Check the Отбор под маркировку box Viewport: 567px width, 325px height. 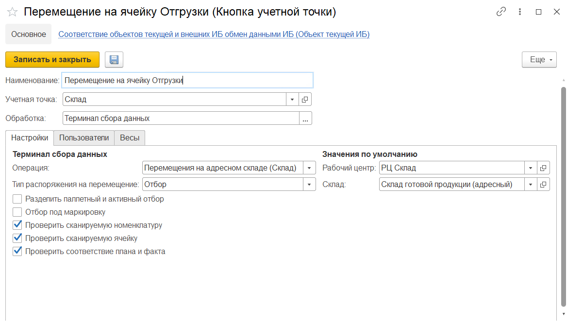point(17,212)
